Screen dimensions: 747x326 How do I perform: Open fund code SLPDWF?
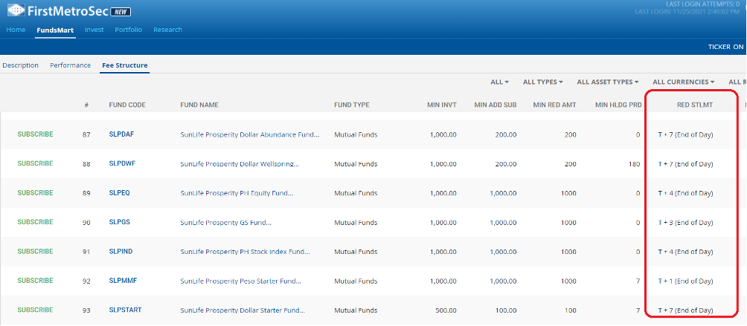click(x=123, y=163)
